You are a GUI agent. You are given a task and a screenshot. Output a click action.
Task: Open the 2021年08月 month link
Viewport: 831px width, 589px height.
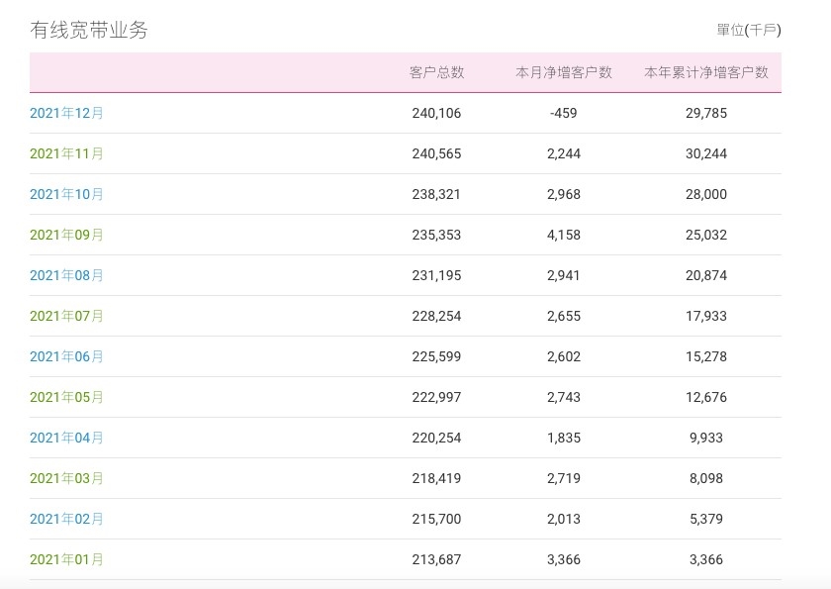(66, 275)
